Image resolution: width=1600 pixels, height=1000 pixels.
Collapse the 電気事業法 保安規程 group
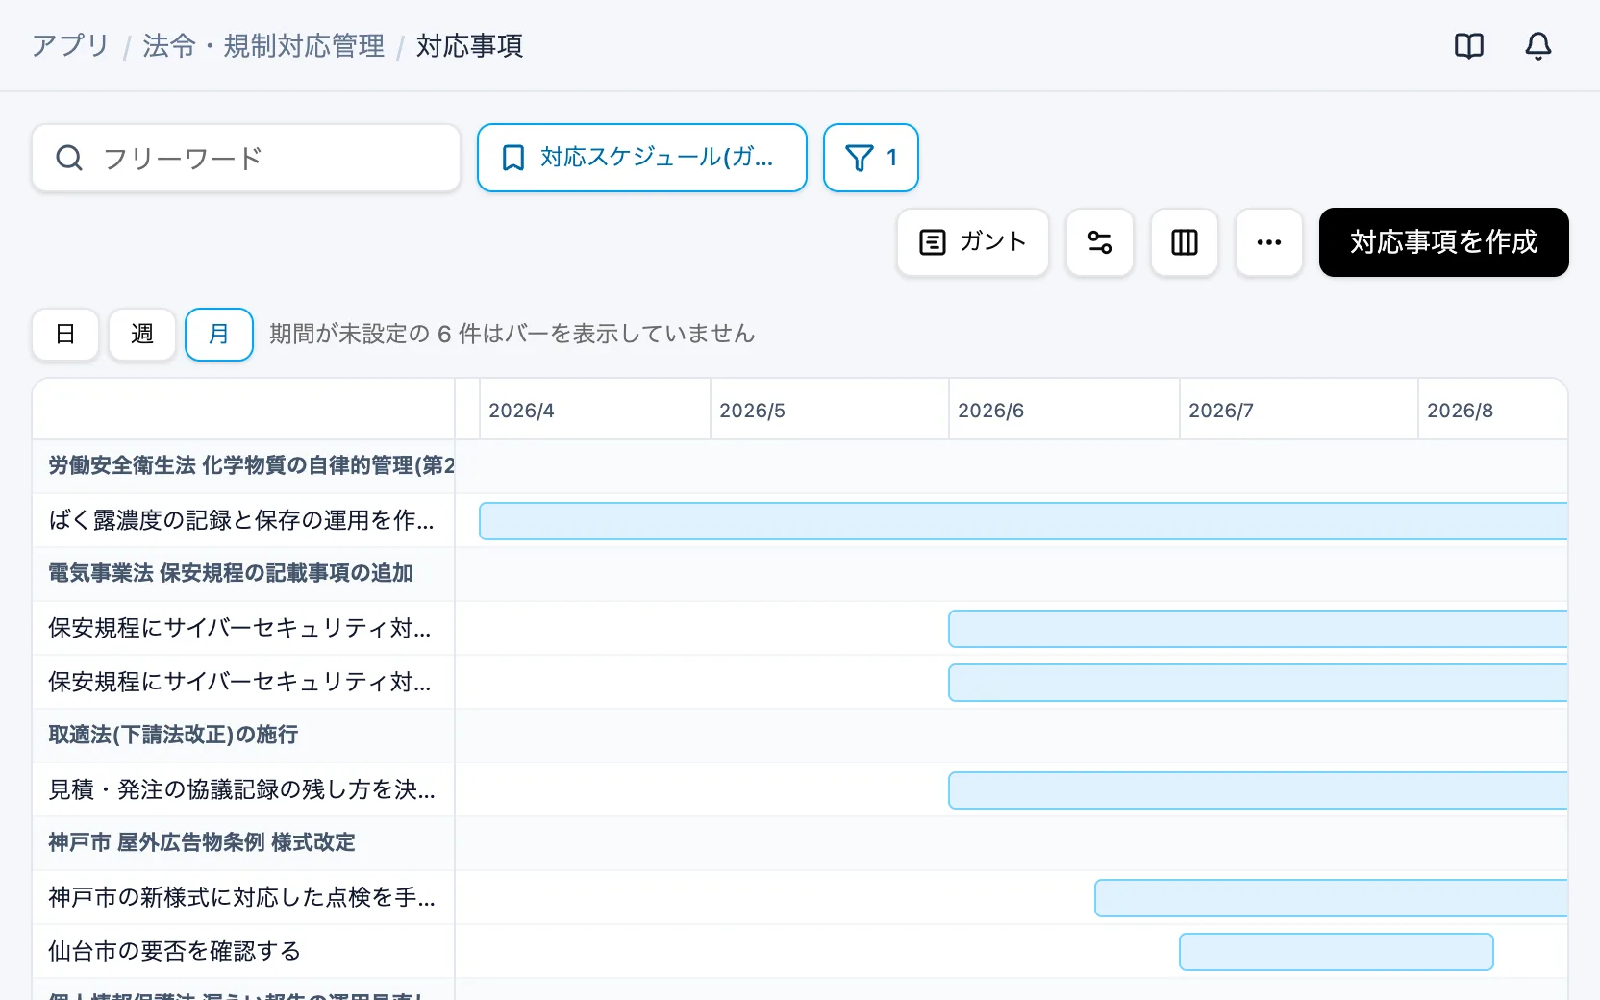(231, 574)
